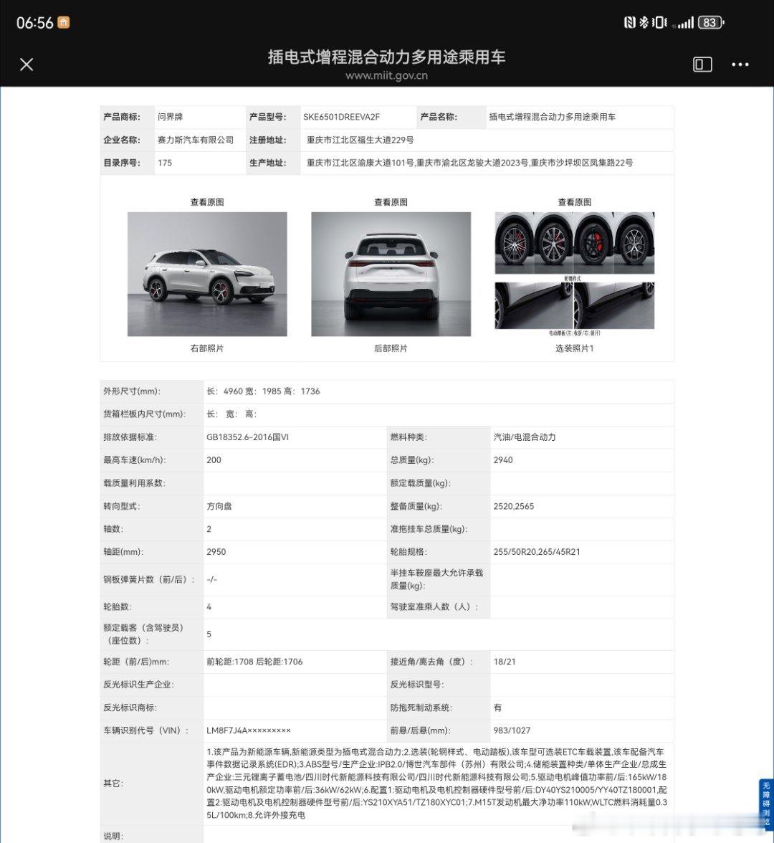
Task: Open the rear view car photo thumbnail
Action: (391, 274)
